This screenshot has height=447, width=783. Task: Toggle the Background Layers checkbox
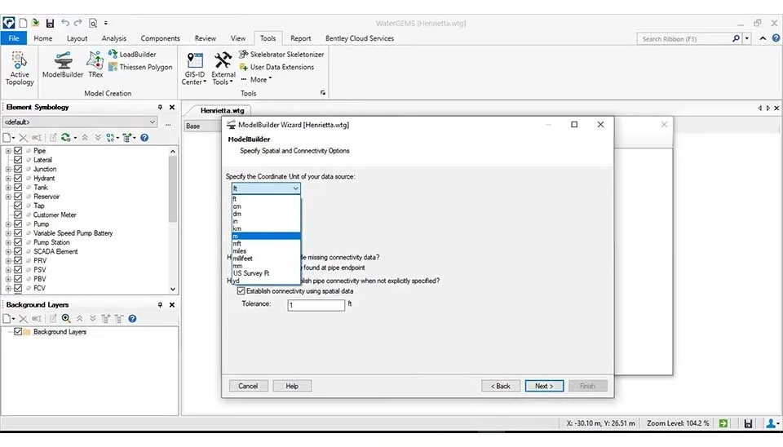coord(18,332)
